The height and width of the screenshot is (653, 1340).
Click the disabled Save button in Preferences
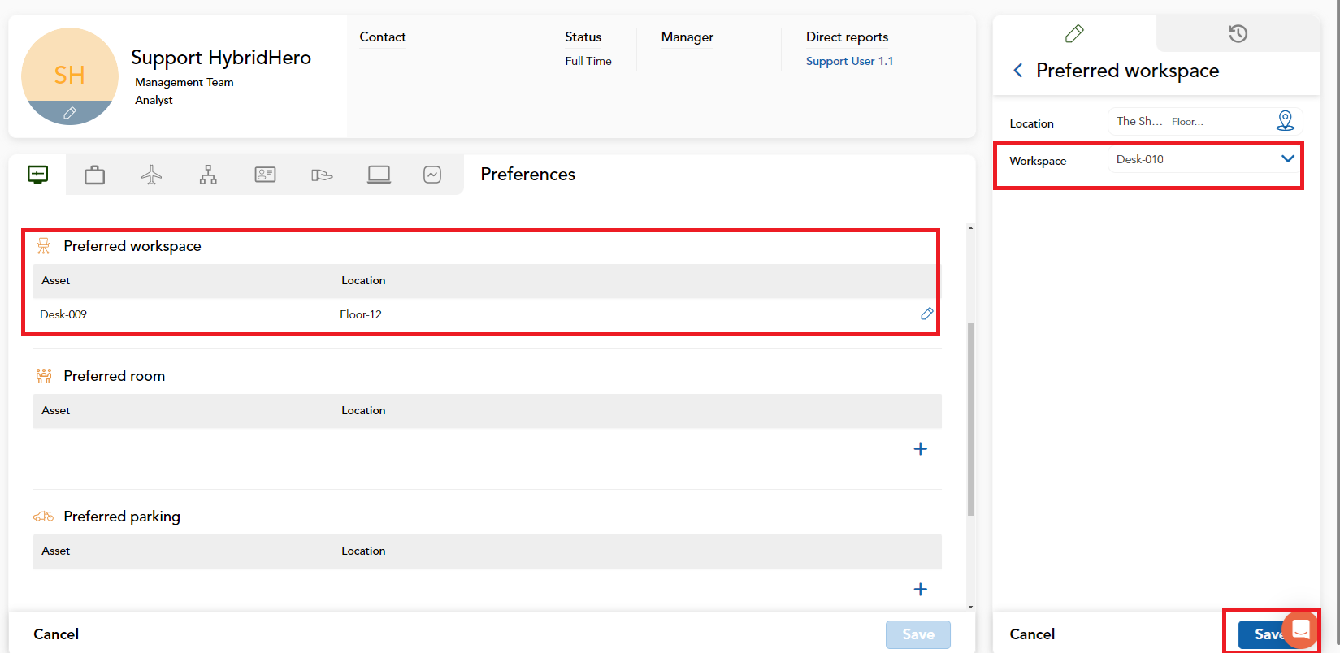click(918, 634)
